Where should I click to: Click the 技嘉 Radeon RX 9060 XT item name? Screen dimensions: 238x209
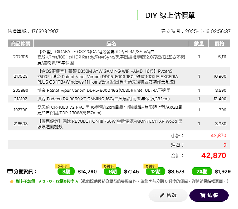(103, 99)
